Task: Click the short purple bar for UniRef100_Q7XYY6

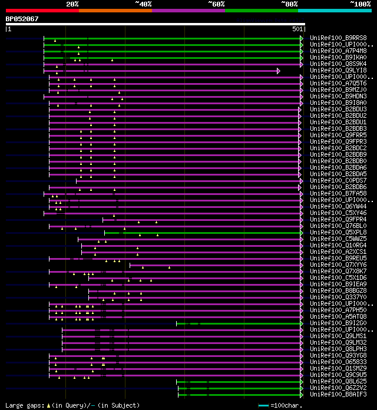Action: click(x=215, y=266)
